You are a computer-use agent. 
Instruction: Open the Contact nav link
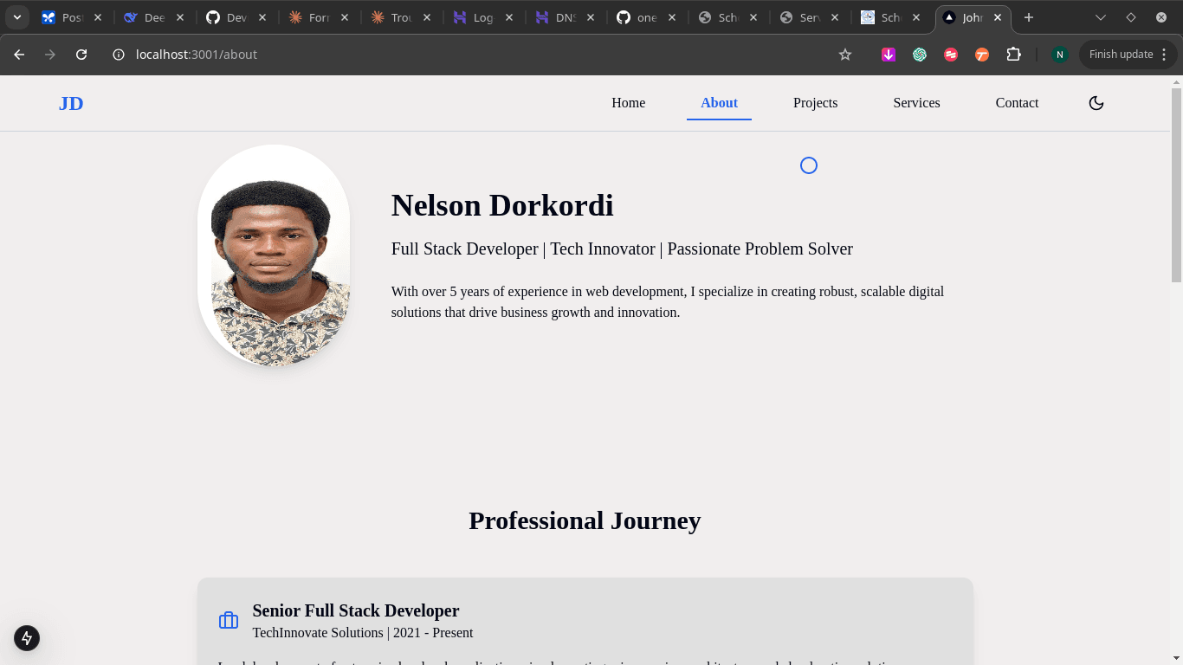[x=1017, y=103]
